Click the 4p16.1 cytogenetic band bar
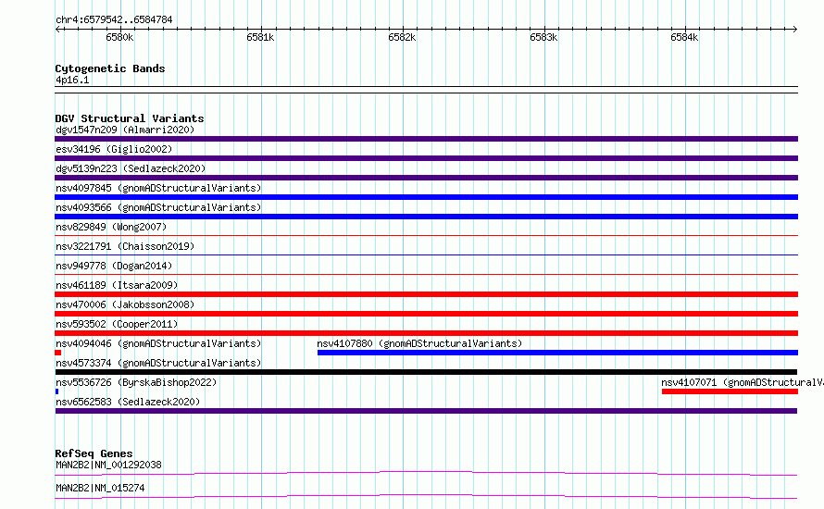 (x=426, y=90)
